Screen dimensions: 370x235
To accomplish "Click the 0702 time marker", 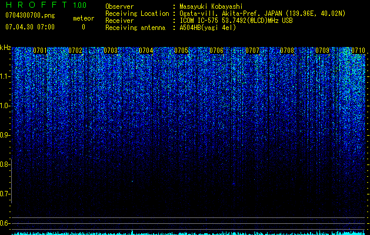I will [75, 51].
